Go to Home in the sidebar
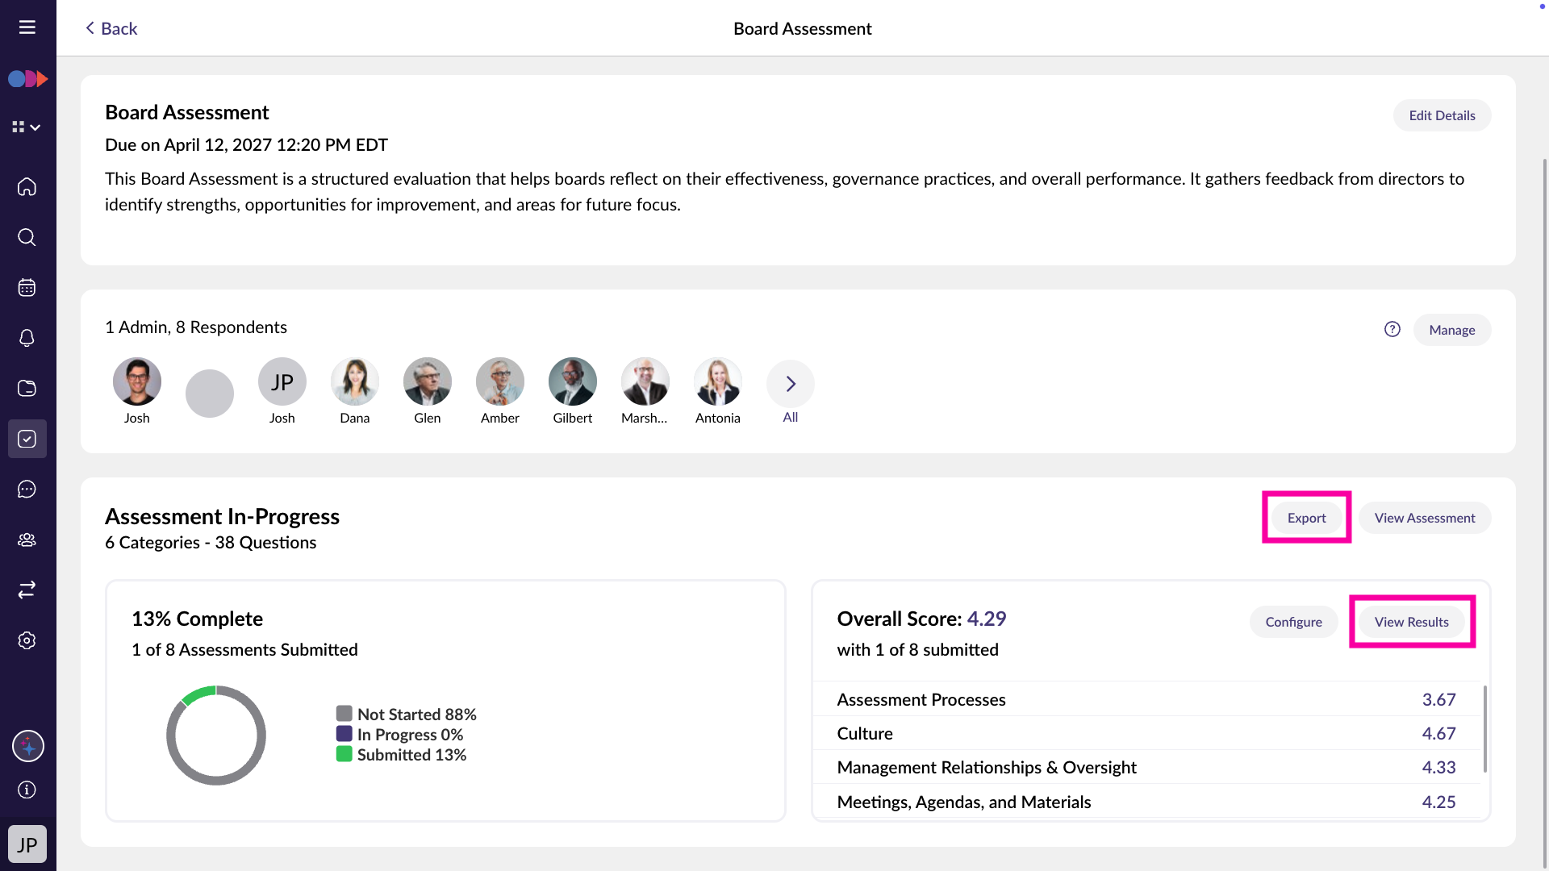This screenshot has width=1549, height=871. 27,186
